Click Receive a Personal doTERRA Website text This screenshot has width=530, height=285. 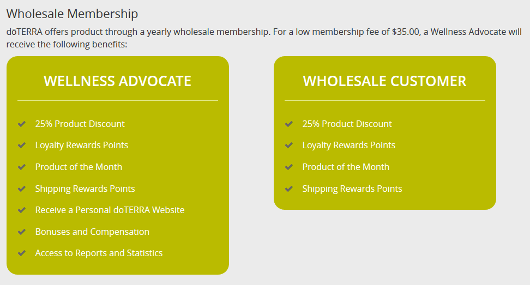point(110,210)
